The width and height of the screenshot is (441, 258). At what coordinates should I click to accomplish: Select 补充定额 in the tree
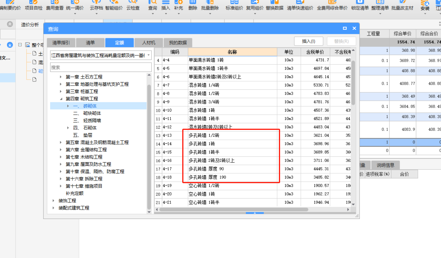74,193
